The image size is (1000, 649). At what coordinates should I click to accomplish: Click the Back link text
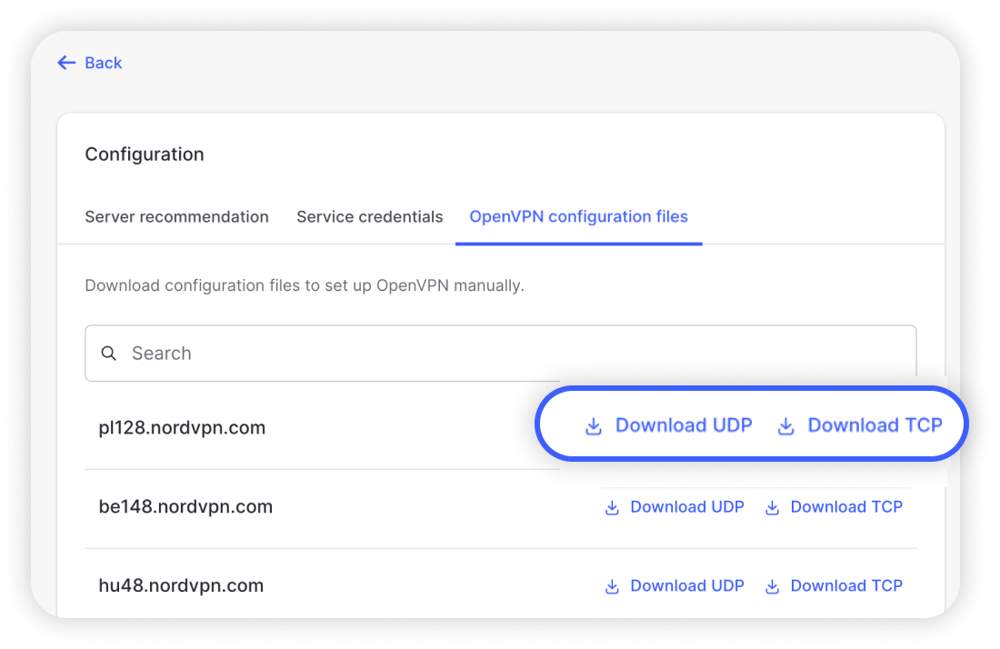pos(103,63)
